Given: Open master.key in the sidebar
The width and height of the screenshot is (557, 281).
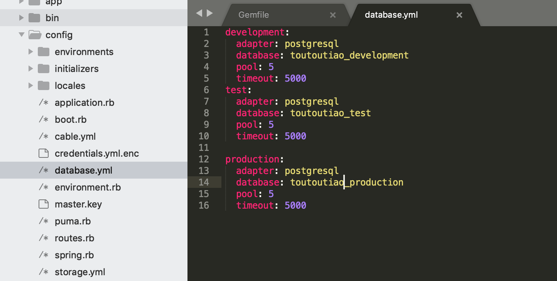Looking at the screenshot, I should [x=78, y=204].
